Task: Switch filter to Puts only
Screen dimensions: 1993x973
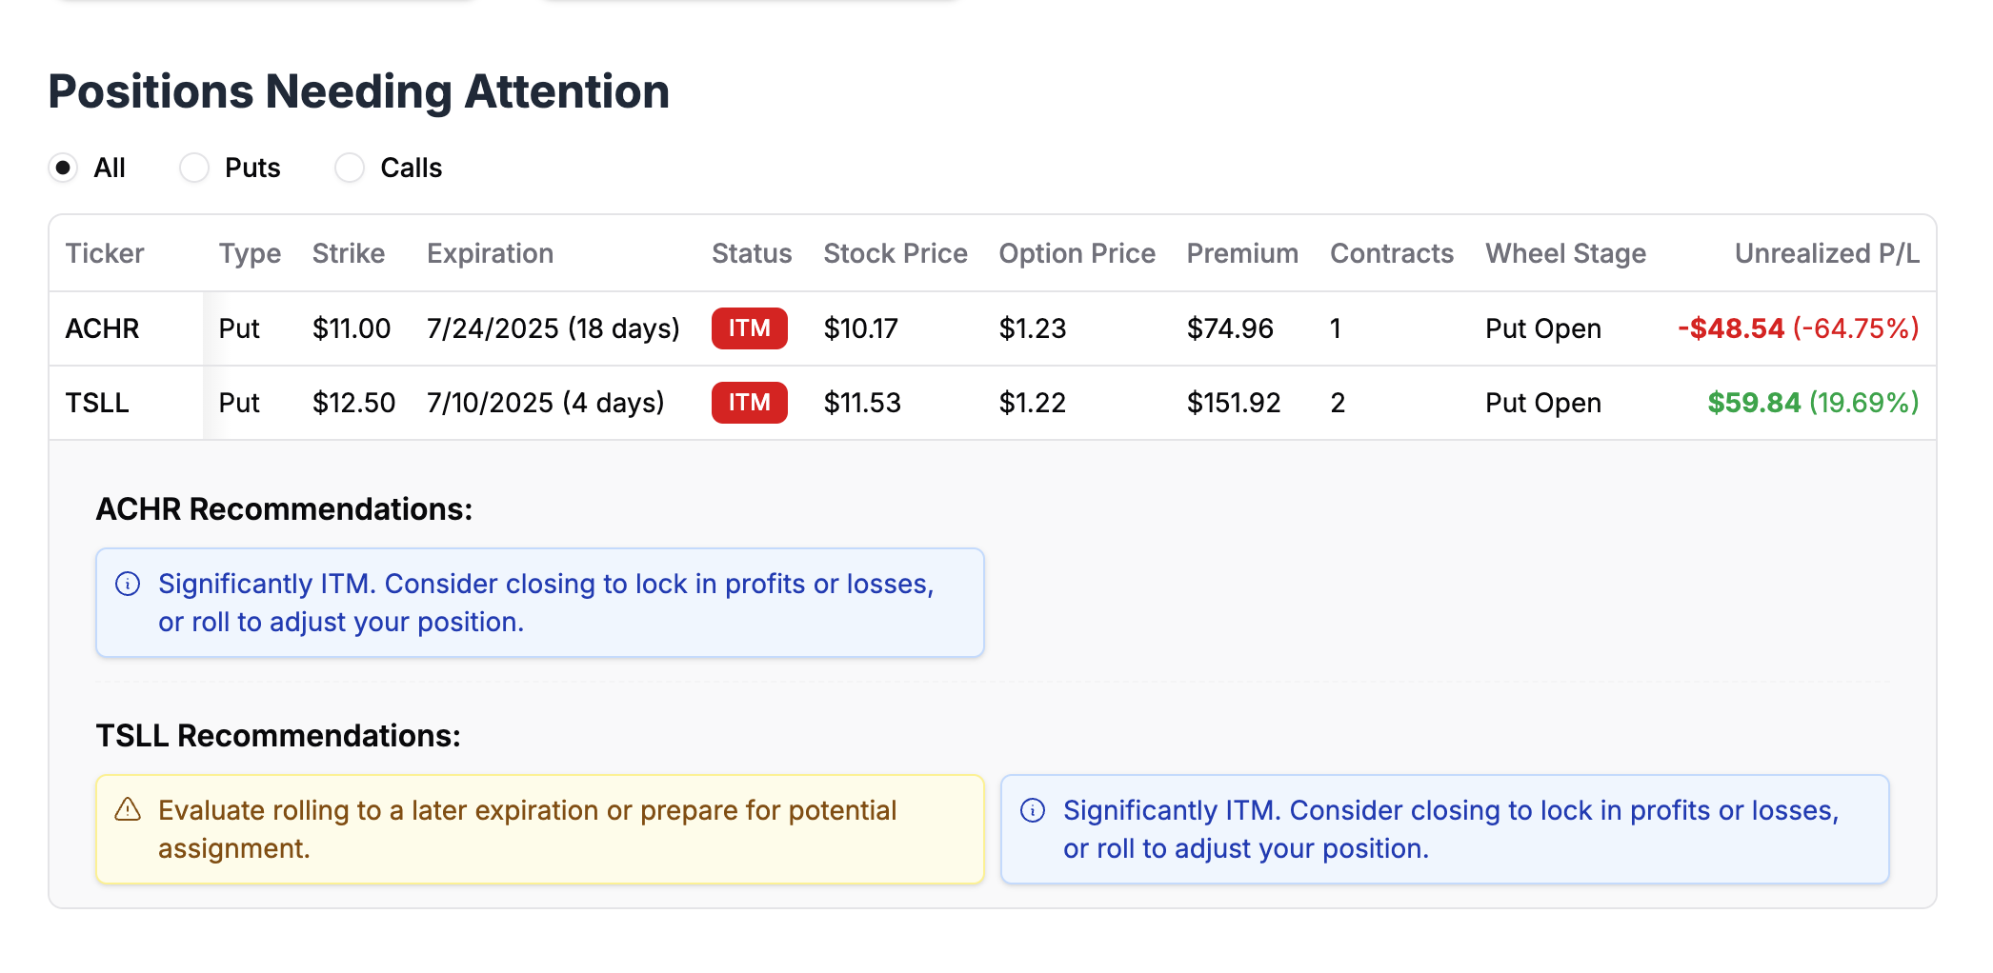Action: click(x=194, y=168)
